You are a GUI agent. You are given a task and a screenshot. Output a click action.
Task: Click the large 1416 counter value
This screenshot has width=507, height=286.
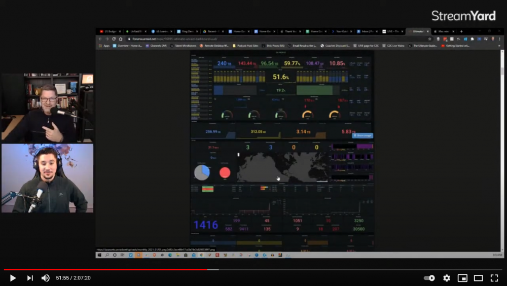point(206,225)
